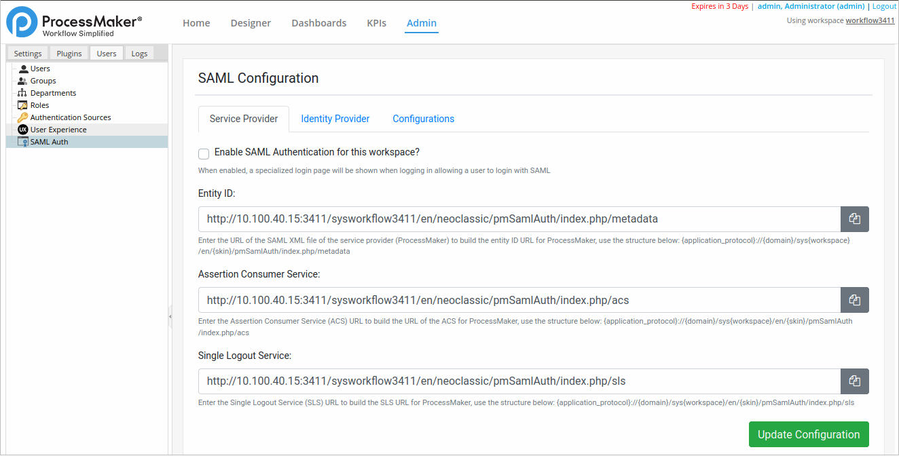The width and height of the screenshot is (899, 456).
Task: Click the Users person icon in sidebar
Action: [x=23, y=69]
